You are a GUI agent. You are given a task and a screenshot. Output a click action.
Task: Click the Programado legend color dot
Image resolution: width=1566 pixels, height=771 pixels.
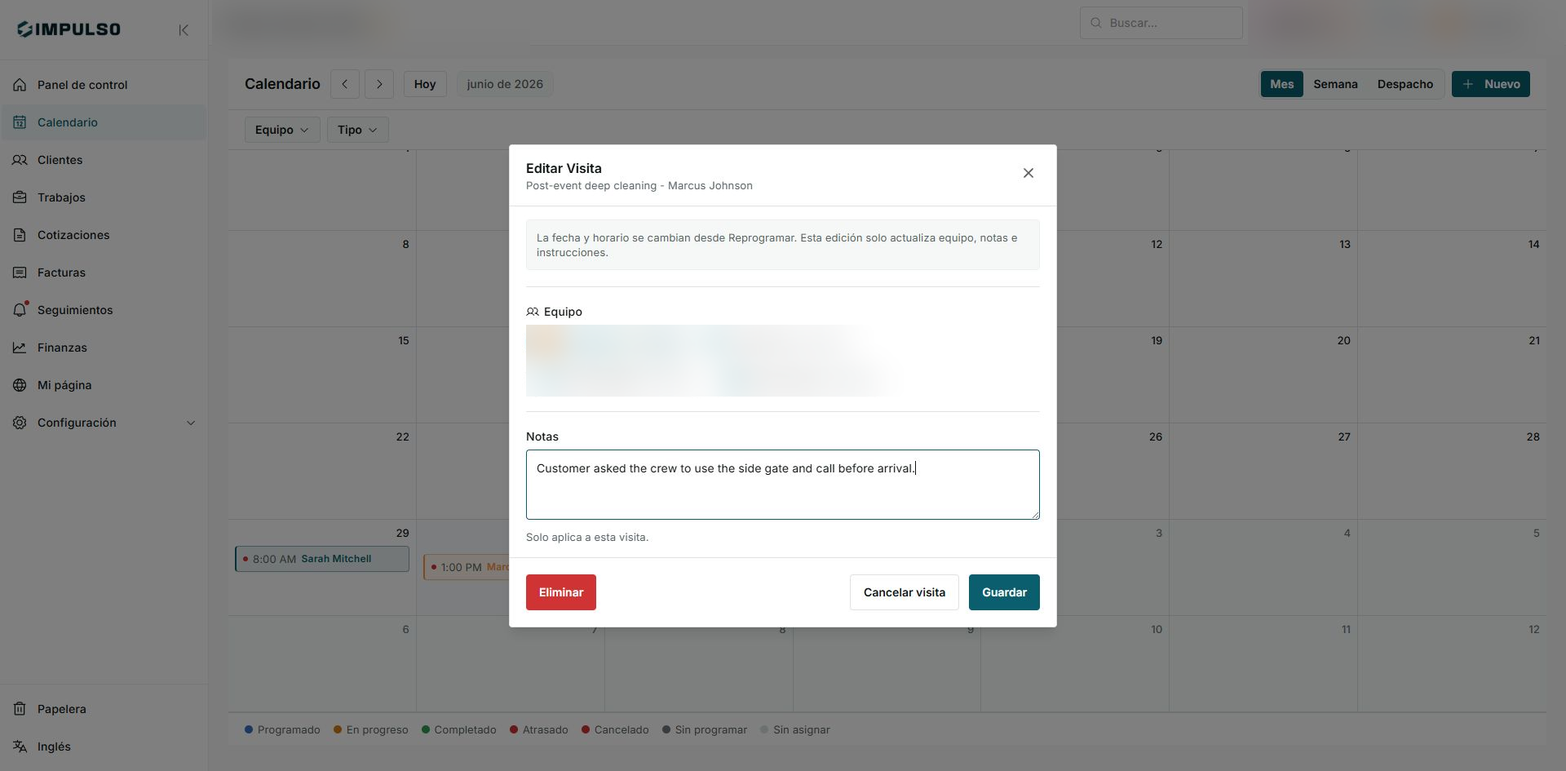(249, 729)
